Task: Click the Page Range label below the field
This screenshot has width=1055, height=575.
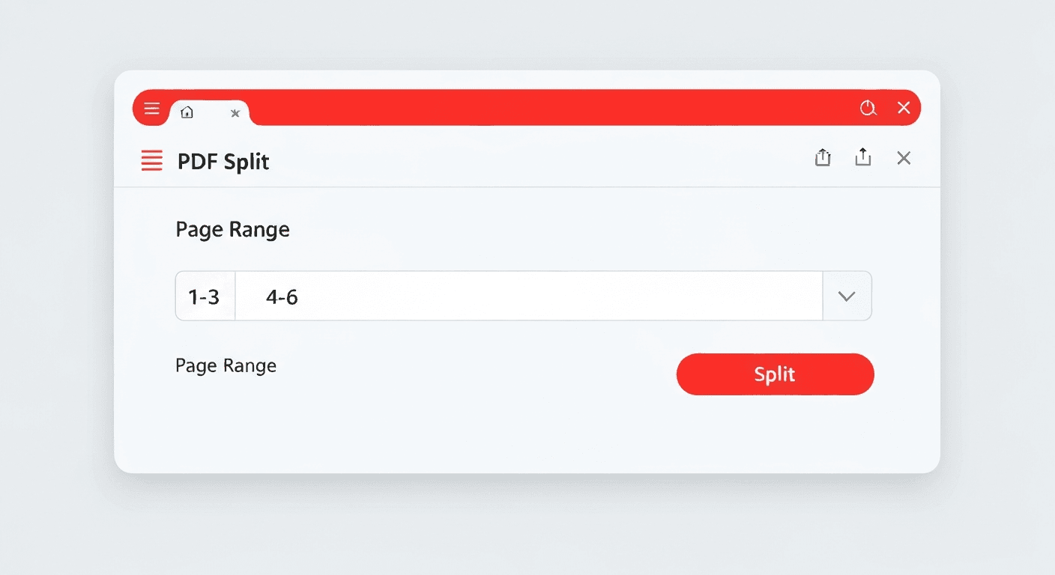Action: point(226,365)
